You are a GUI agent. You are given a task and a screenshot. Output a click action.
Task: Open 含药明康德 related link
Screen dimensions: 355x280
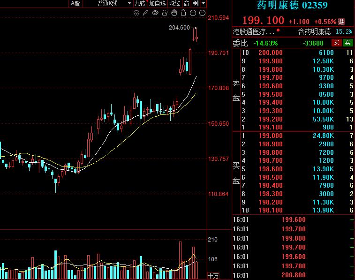tap(315, 32)
